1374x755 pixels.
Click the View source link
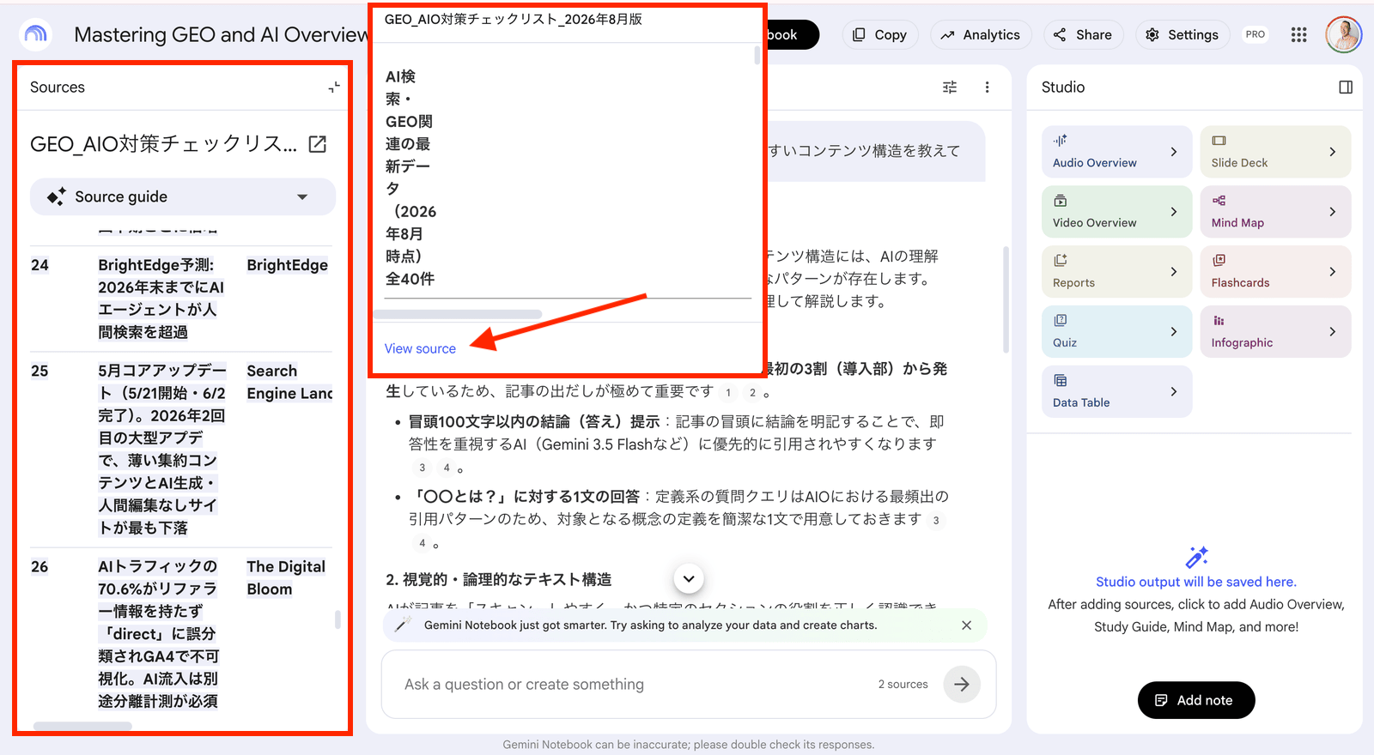(420, 348)
